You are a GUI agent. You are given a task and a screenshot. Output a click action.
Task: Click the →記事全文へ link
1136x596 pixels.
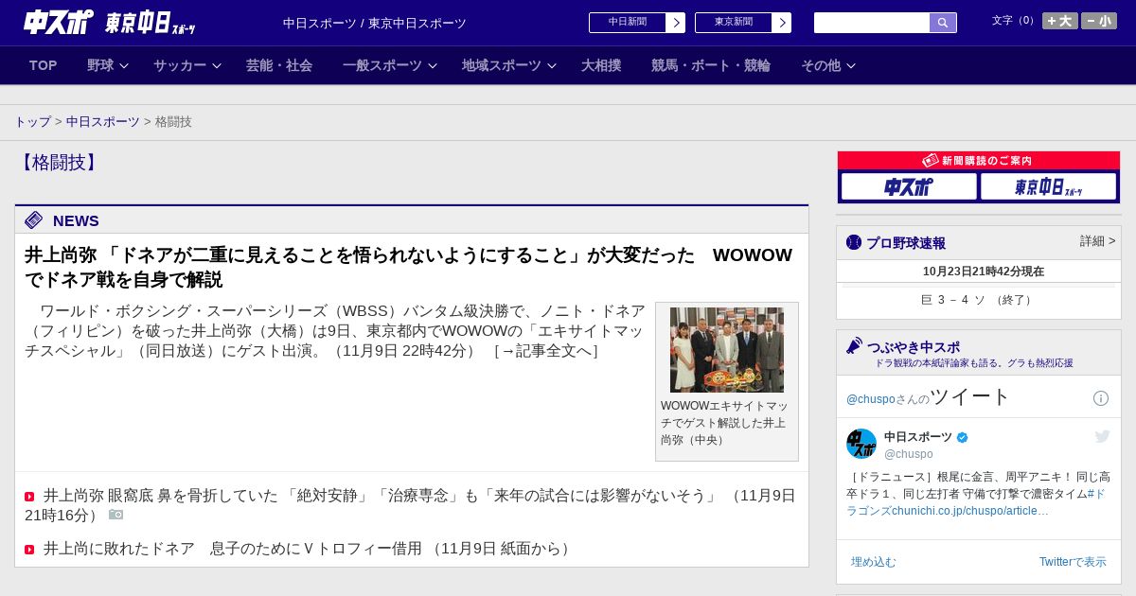pyautogui.click(x=546, y=351)
